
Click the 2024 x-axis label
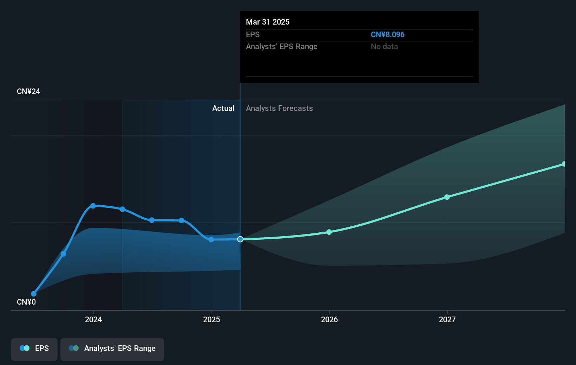coord(93,319)
